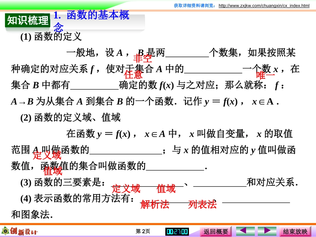The width and height of the screenshot is (316, 237).
Task: Click the red answer 列表法
Action: pyautogui.click(x=202, y=204)
